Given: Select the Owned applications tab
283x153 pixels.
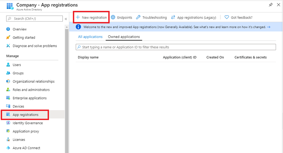Looking at the screenshot, I should coord(124,37).
